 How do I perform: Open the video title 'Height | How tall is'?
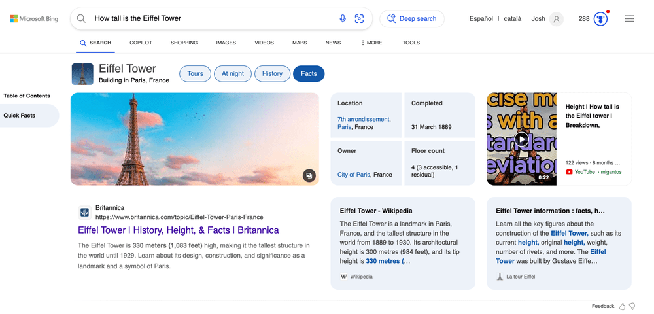pyautogui.click(x=593, y=116)
